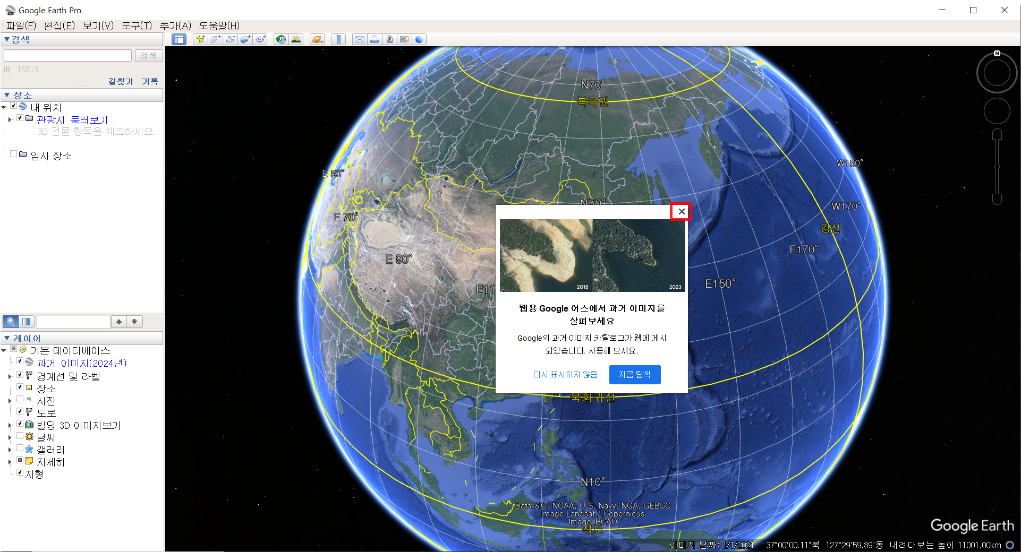1021x552 pixels.
Task: Click the 길찾기 directions link
Action: pyautogui.click(x=121, y=81)
